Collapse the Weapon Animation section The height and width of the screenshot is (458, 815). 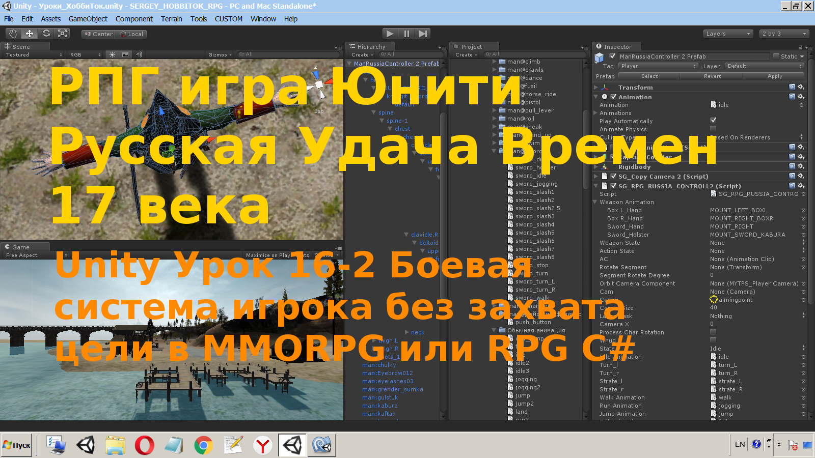pyautogui.click(x=595, y=202)
